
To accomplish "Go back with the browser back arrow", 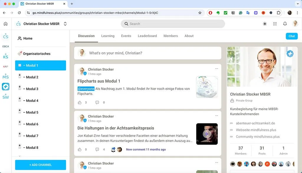I will pos(4,13).
